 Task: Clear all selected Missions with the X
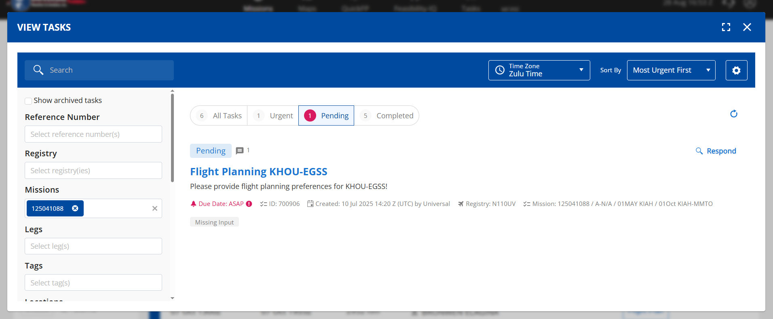(x=154, y=208)
